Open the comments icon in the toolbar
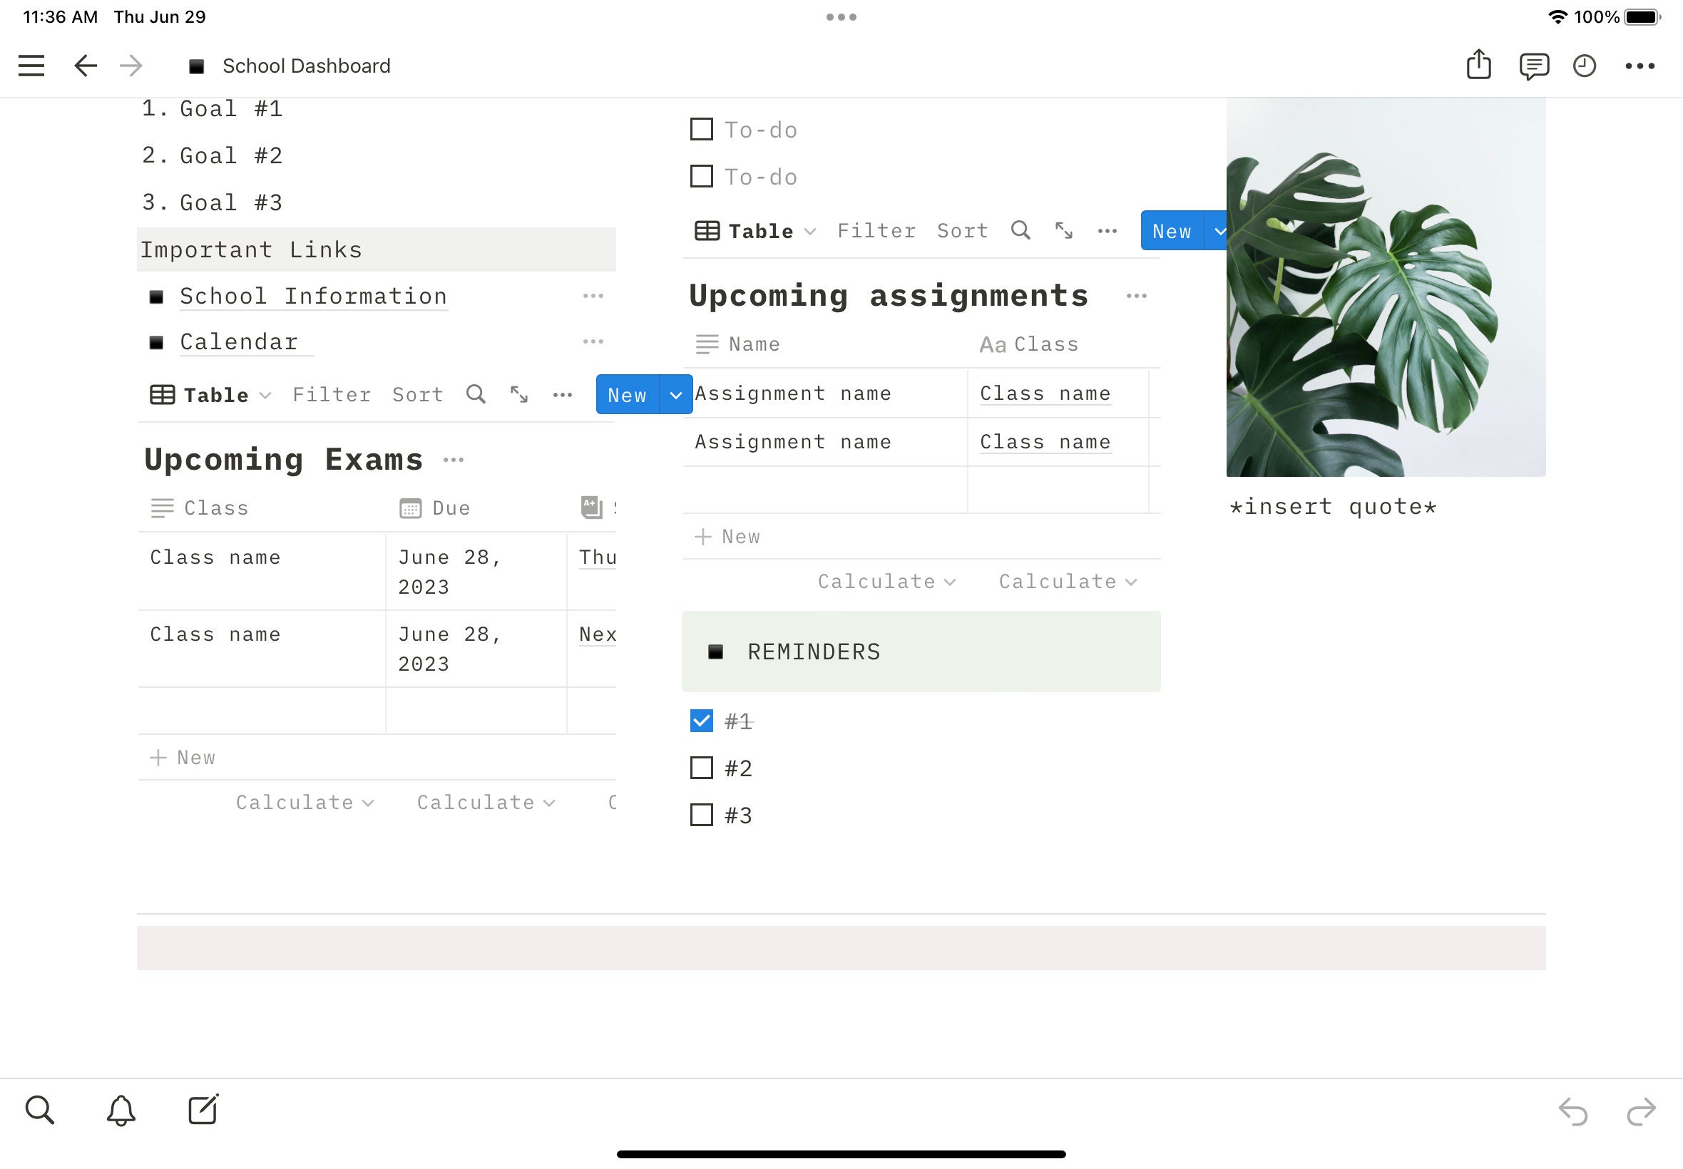The width and height of the screenshot is (1683, 1169). pos(1535,65)
